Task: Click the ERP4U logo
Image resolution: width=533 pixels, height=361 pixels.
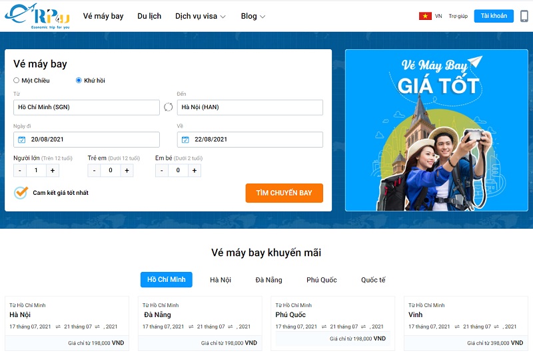Action: 37,16
